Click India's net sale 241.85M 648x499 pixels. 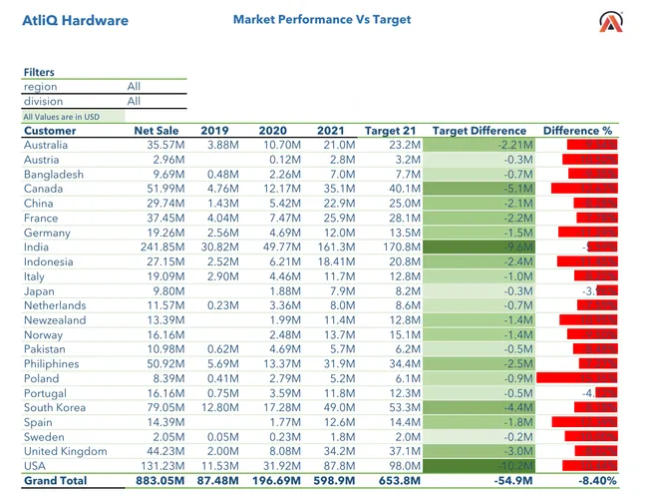[162, 248]
